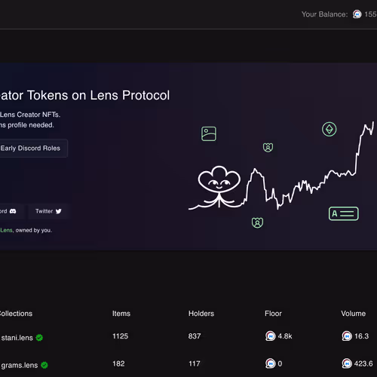
Task: Open the Twitter link button
Action: [48, 211]
